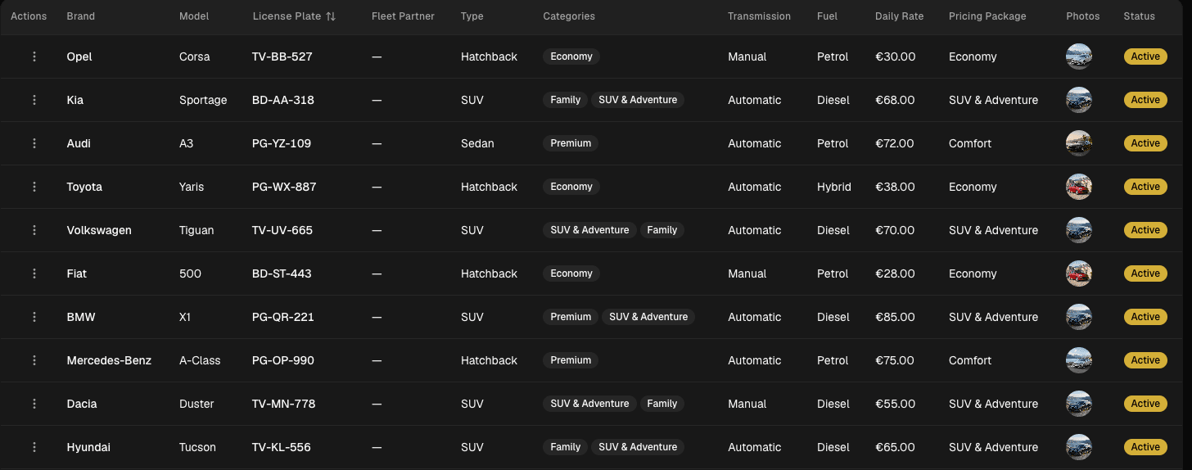Select license plate BD-AA-318
Image resolution: width=1192 pixels, height=470 pixels.
(283, 100)
